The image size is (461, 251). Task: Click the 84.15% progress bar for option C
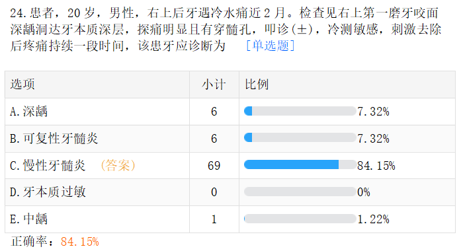300,164
